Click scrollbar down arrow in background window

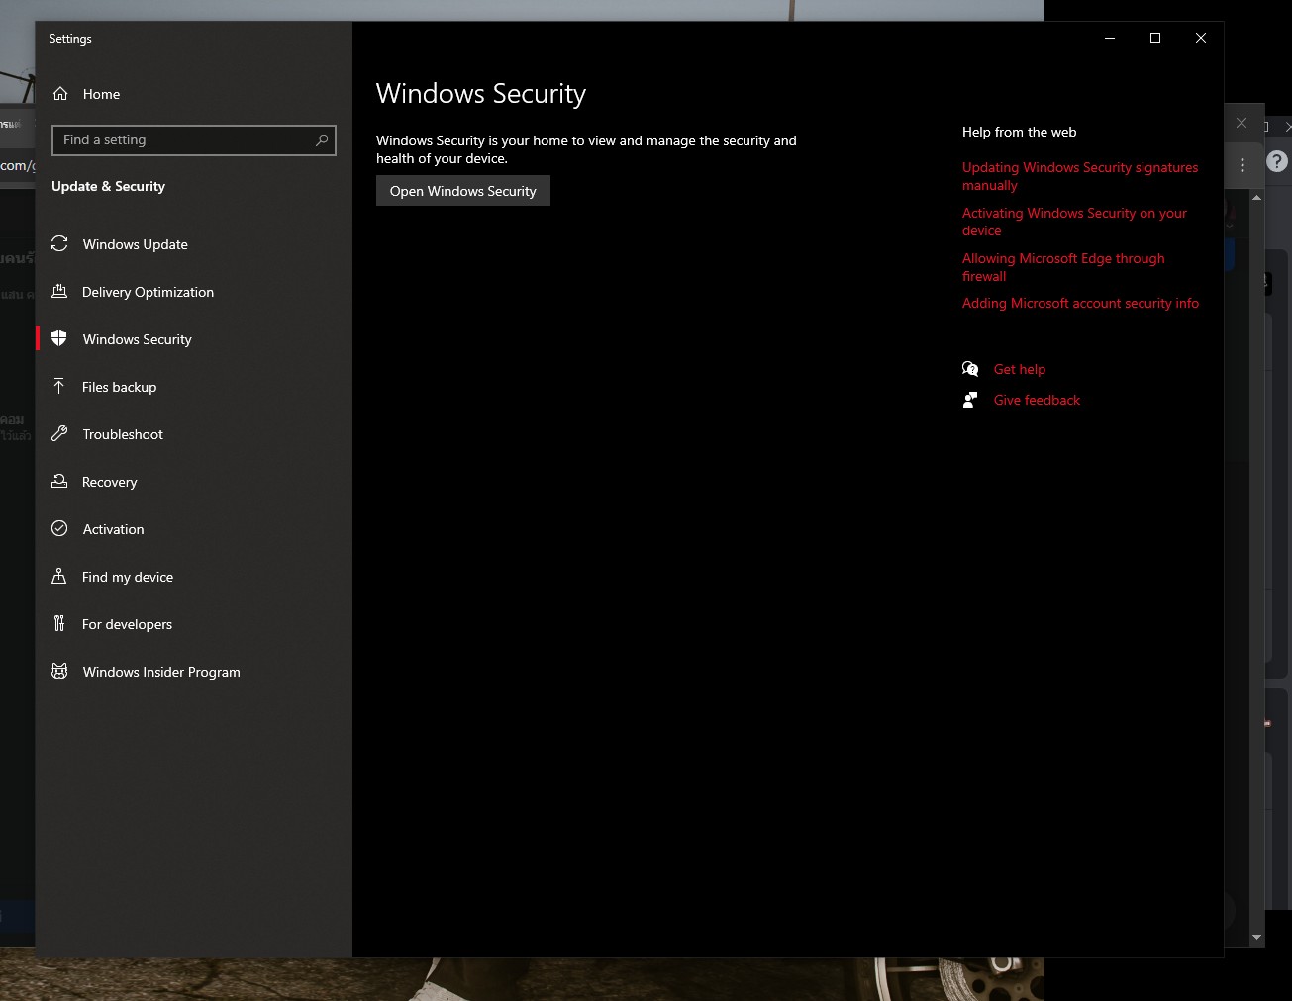coord(1256,937)
